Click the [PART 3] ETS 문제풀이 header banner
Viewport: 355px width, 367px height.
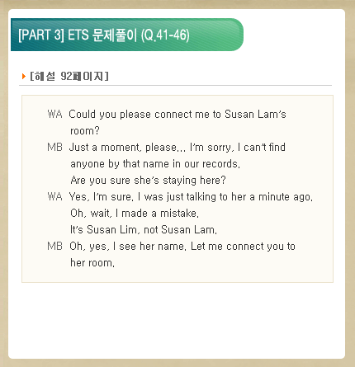127,35
